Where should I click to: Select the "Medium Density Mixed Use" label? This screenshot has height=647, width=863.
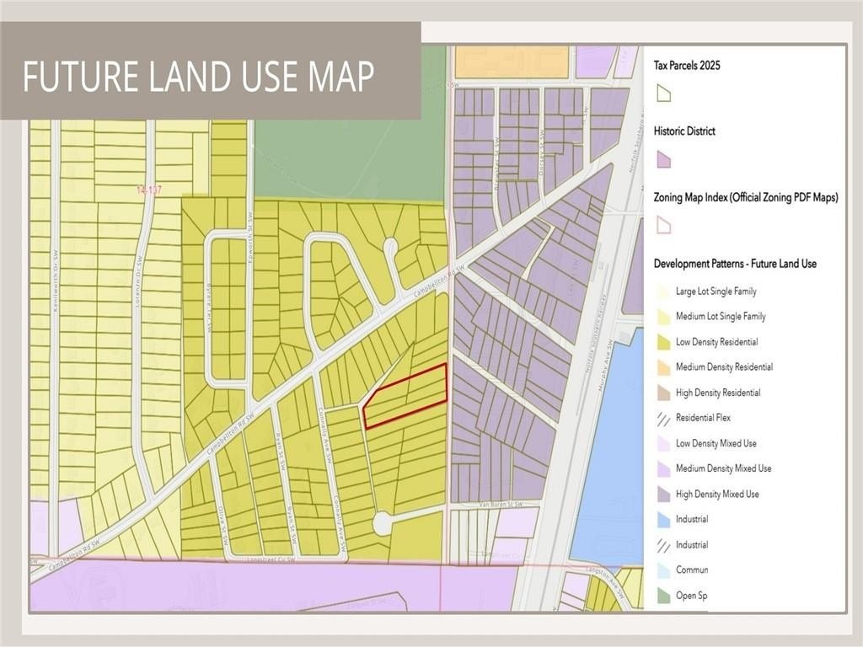(x=724, y=468)
